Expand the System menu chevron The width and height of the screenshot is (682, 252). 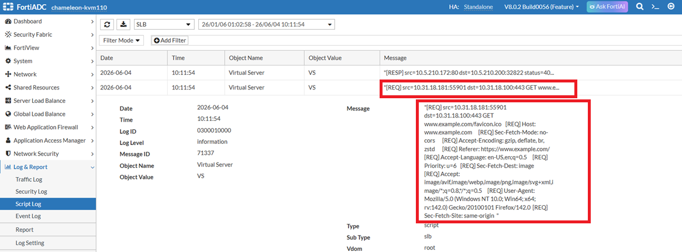92,61
